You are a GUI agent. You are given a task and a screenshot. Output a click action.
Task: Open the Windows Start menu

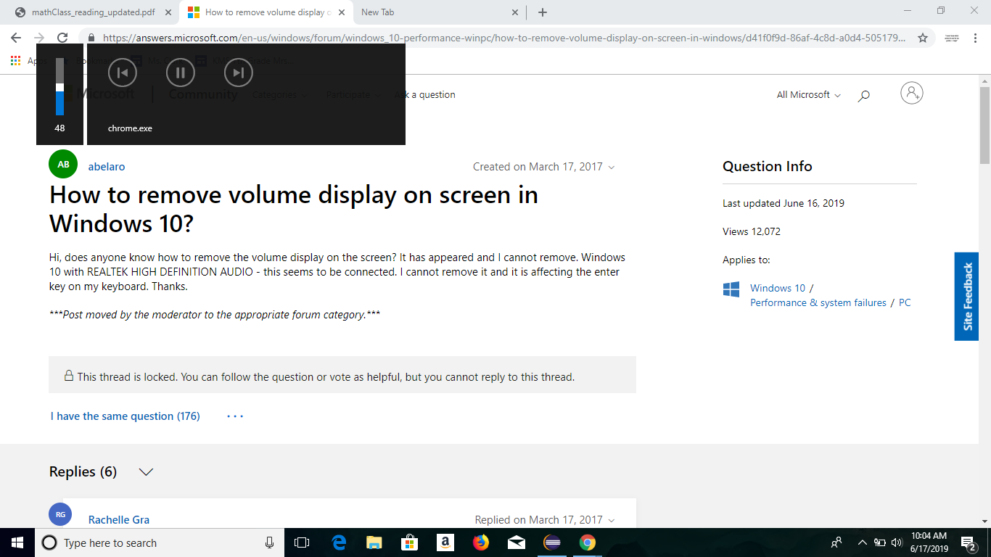click(17, 542)
